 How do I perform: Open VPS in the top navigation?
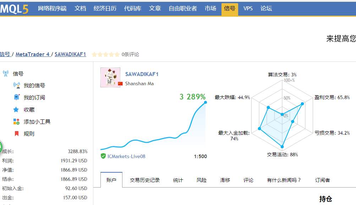248,9
